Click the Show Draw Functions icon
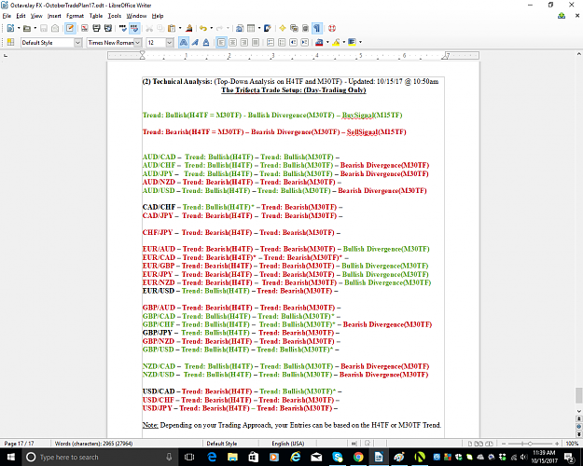Screen dimensions: 583x466 (x=268, y=28)
